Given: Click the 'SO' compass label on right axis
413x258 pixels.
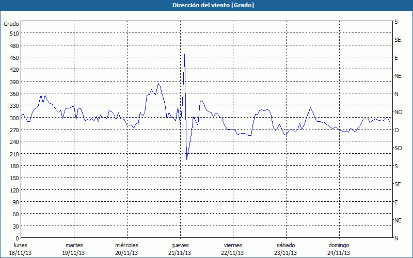Looking at the screenshot, I should [398, 148].
